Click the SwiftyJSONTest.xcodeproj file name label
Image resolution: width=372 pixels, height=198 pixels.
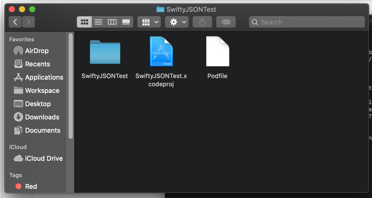pyautogui.click(x=161, y=80)
